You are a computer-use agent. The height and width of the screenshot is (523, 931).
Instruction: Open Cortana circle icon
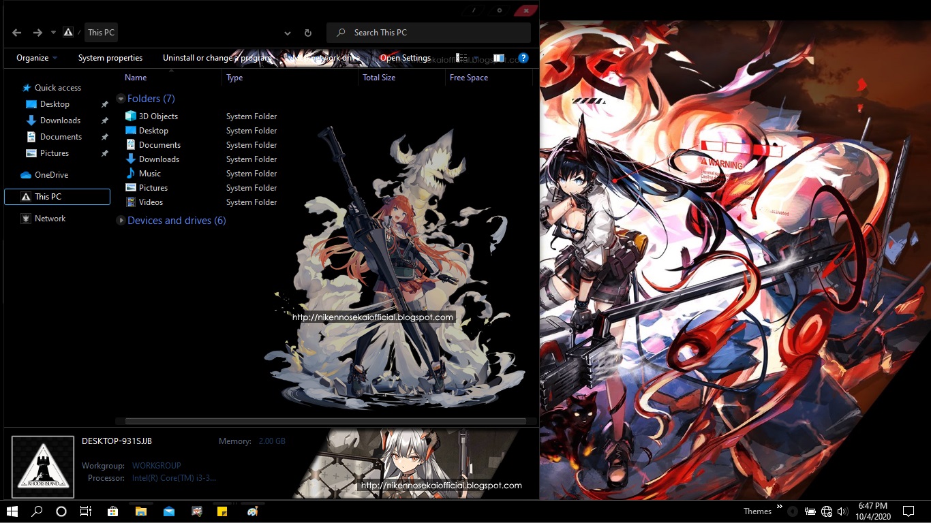click(x=61, y=511)
